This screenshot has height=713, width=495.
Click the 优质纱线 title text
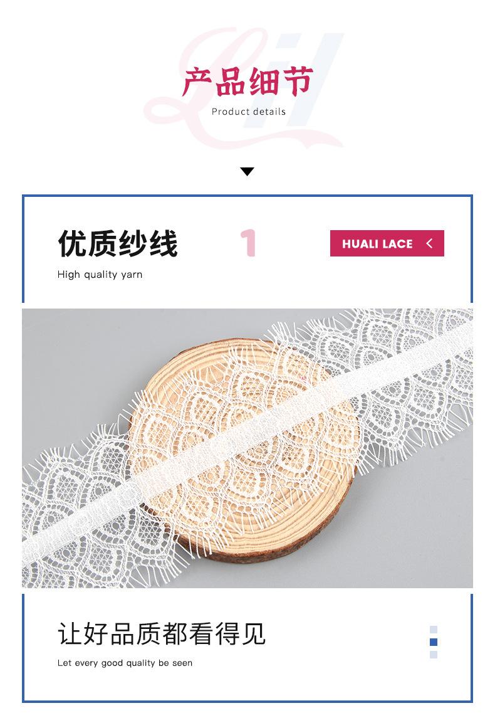coord(118,243)
